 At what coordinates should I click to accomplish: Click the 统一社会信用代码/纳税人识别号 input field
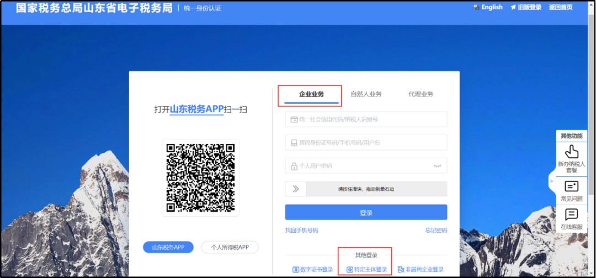(366, 119)
